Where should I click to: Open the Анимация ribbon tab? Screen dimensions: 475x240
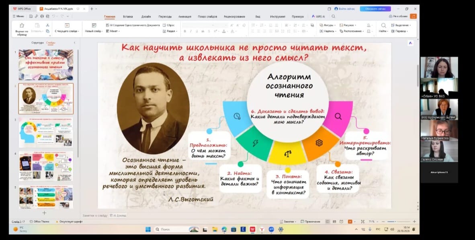click(185, 16)
